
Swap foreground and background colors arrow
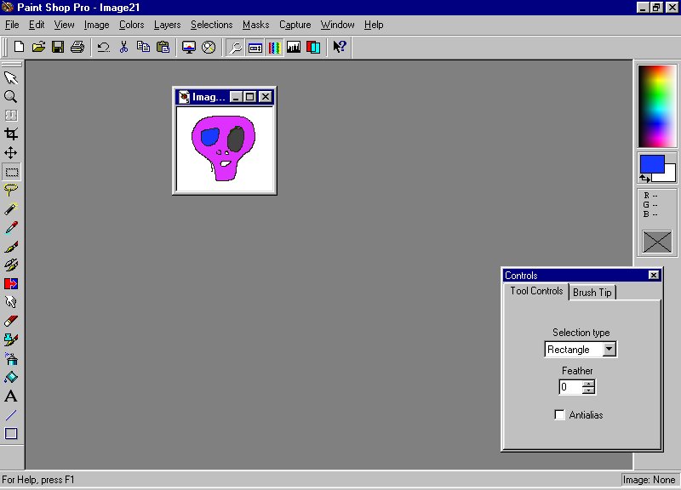click(x=644, y=178)
